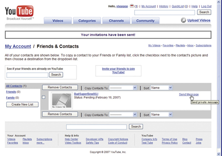The height and width of the screenshot is (156, 222).
Task: Click the scrollbar down arrow
Action: pyautogui.click(x=218, y=154)
